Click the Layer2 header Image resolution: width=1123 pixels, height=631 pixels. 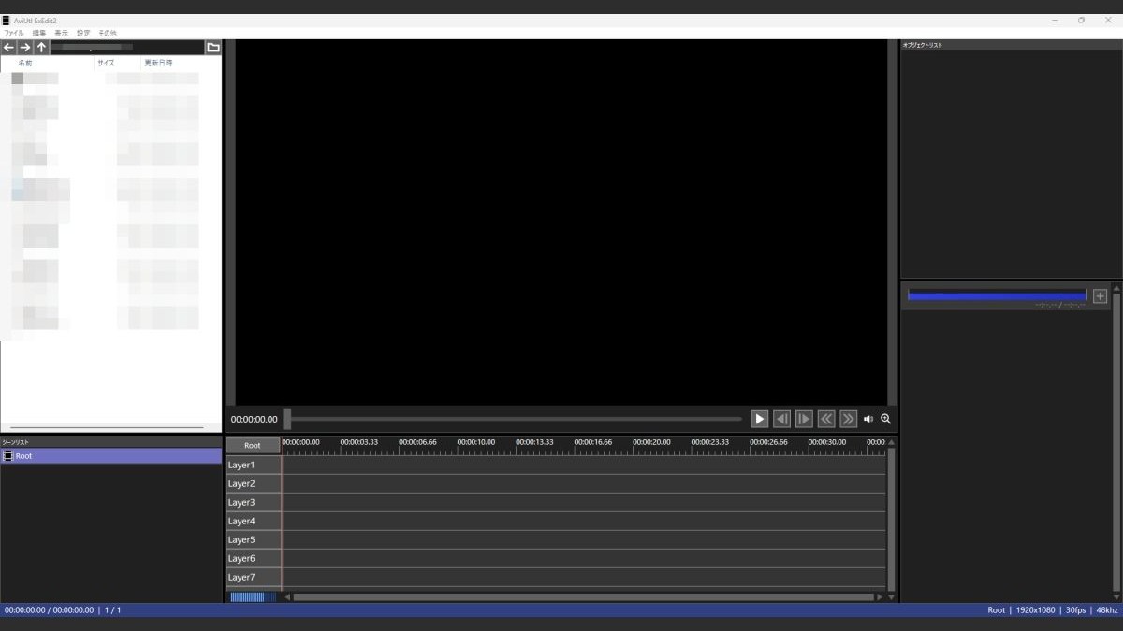pyautogui.click(x=254, y=483)
